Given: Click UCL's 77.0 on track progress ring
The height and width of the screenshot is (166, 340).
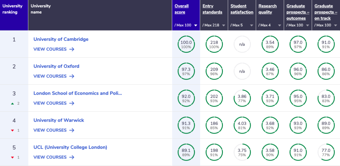Looking at the screenshot, I should [326, 152].
